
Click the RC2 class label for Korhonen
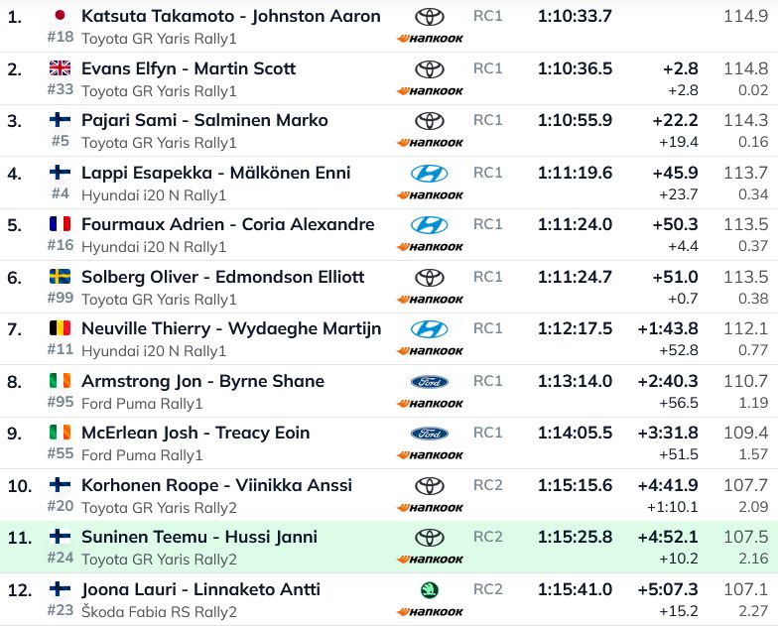(x=488, y=485)
